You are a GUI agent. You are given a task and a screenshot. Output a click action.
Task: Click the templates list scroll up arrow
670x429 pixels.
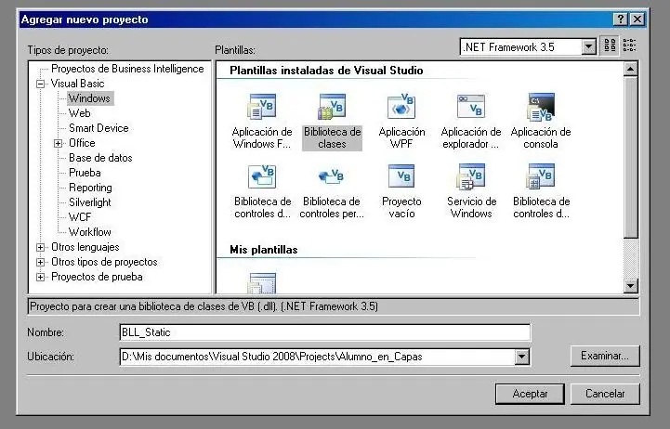click(x=631, y=69)
